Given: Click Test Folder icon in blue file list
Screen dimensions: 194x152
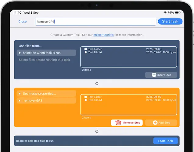Looking at the screenshot, I should coord(86,49).
